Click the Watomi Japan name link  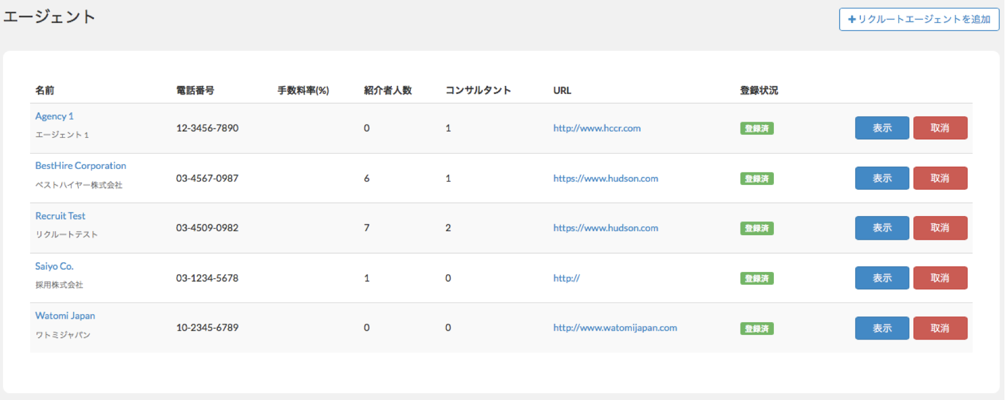(65, 315)
